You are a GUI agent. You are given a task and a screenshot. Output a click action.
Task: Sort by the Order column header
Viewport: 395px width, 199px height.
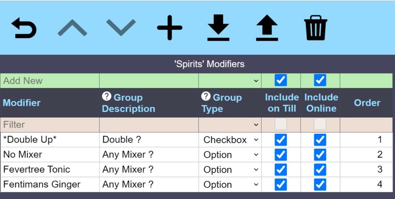[x=367, y=103]
